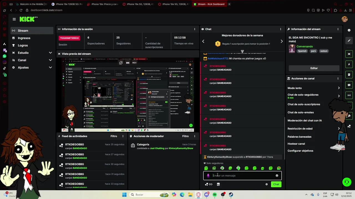Click the green Chat send button
Screen dimensions: 355x199
[276, 184]
